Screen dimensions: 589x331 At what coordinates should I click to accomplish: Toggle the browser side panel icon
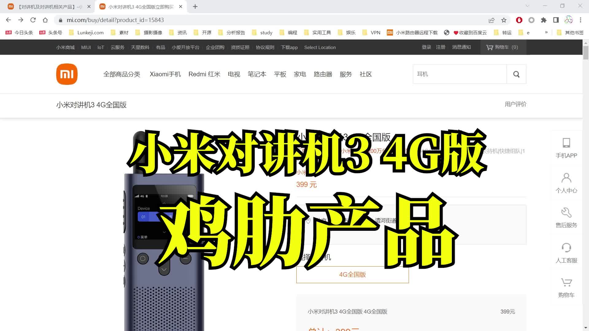point(556,20)
